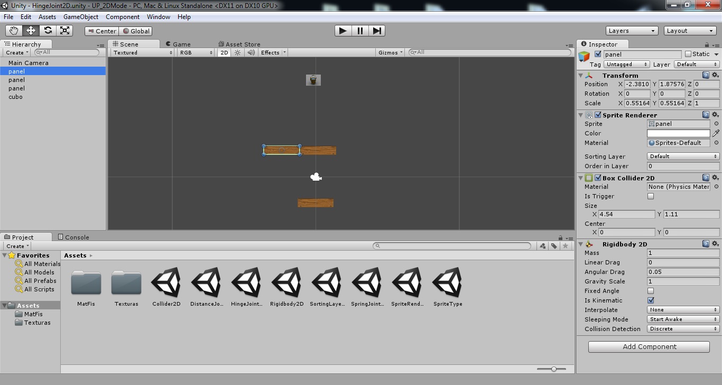Pick color with the eyedropper icon
Viewport: 722px width, 385px height.
coord(716,133)
